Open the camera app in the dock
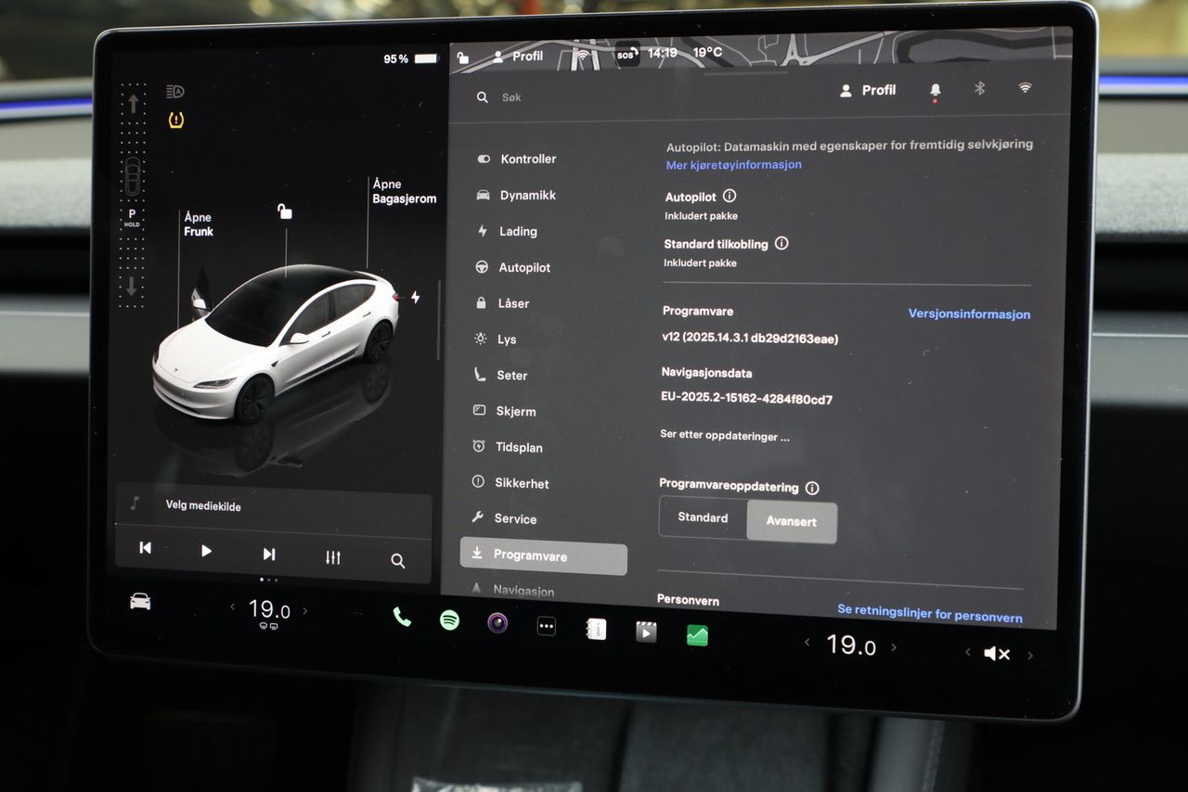Viewport: 1188px width, 792px height. [498, 622]
